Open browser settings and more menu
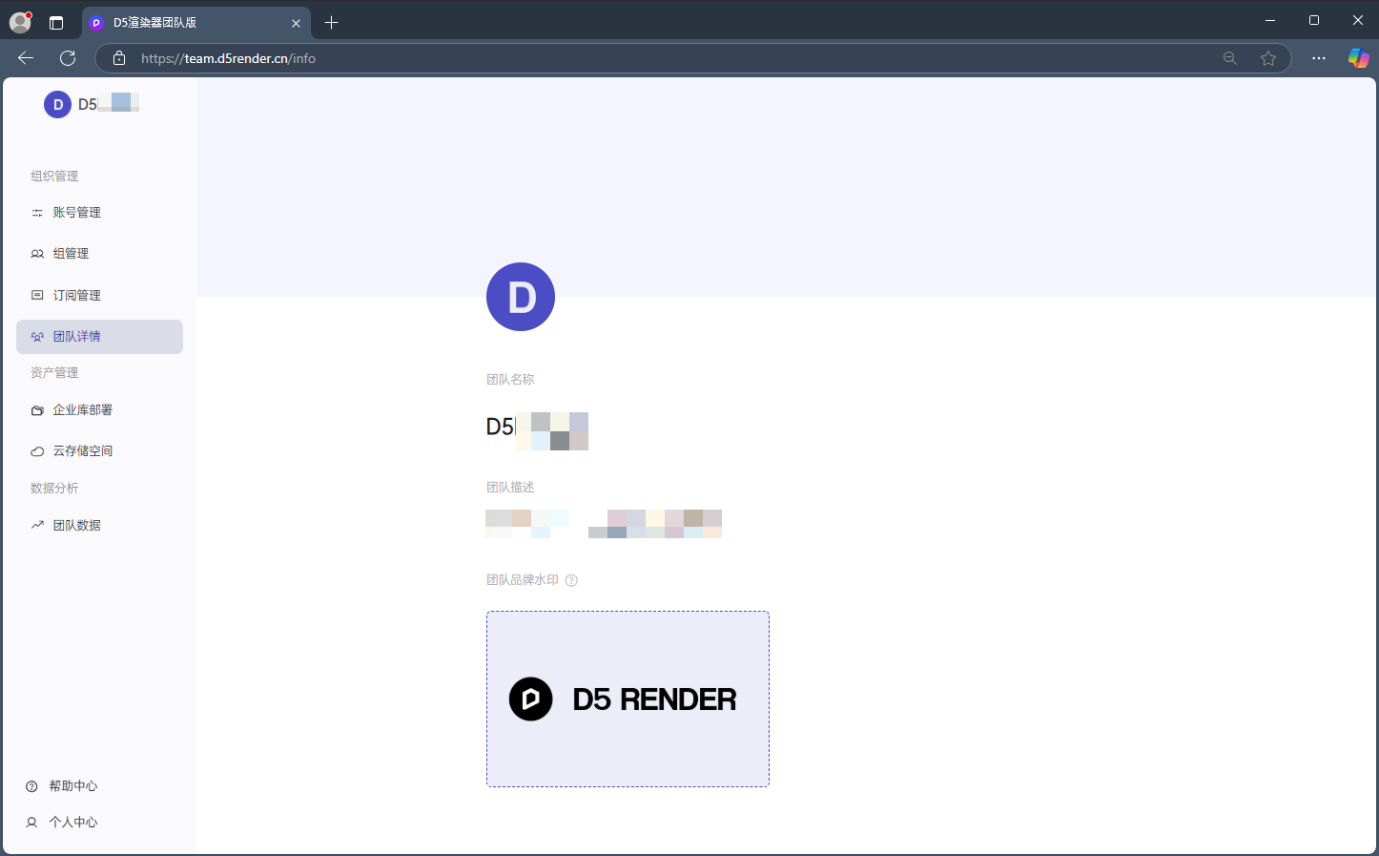1379x856 pixels. click(x=1319, y=58)
